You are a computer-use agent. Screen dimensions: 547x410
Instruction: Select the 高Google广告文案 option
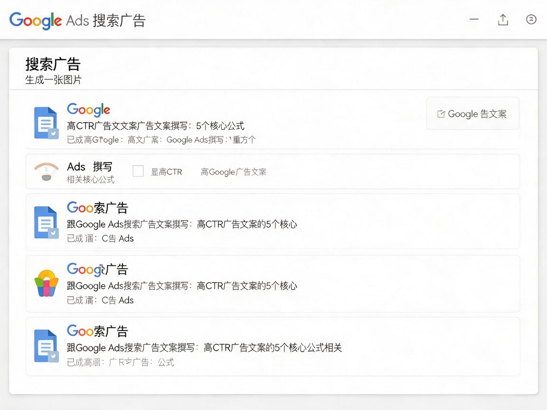coord(234,172)
